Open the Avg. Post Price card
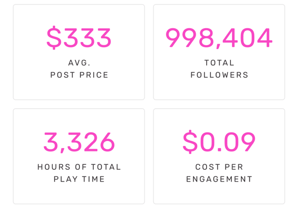This screenshot has width=298, height=217. pos(79,52)
